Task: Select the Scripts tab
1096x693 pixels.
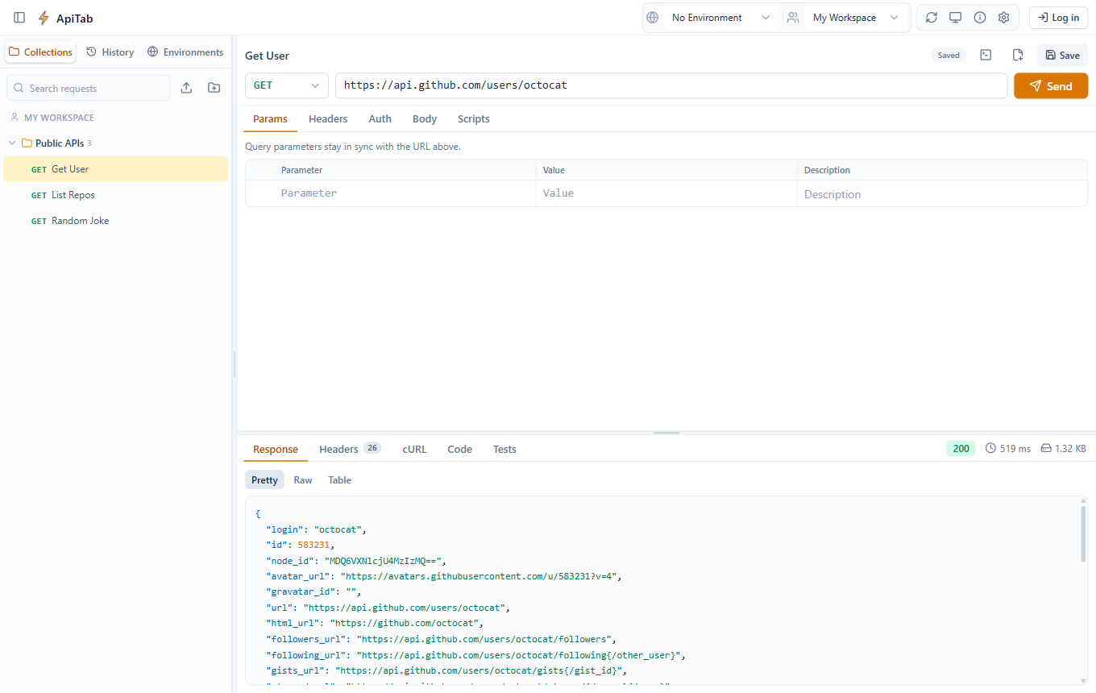Action: [x=474, y=119]
